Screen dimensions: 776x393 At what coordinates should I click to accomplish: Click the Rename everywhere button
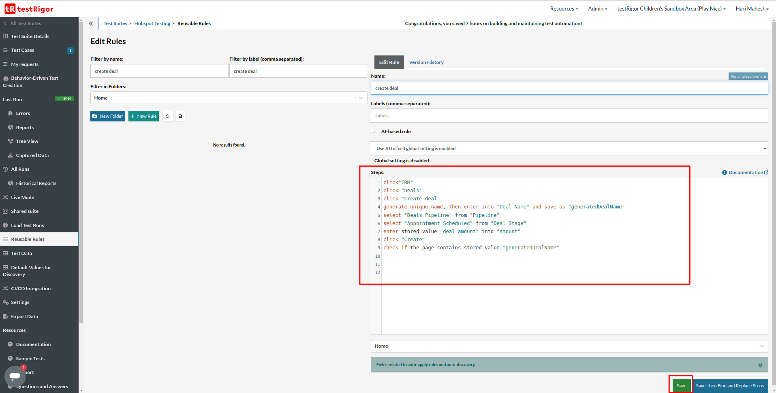[x=748, y=76]
